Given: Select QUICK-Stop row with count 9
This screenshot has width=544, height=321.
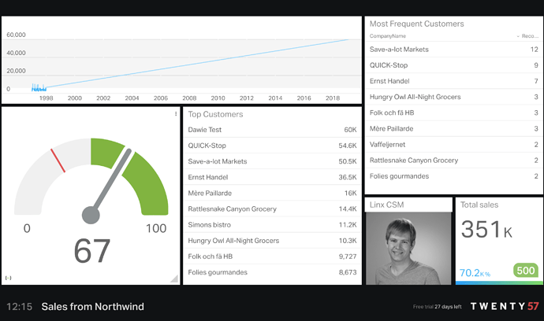Looking at the screenshot, I should tap(454, 65).
